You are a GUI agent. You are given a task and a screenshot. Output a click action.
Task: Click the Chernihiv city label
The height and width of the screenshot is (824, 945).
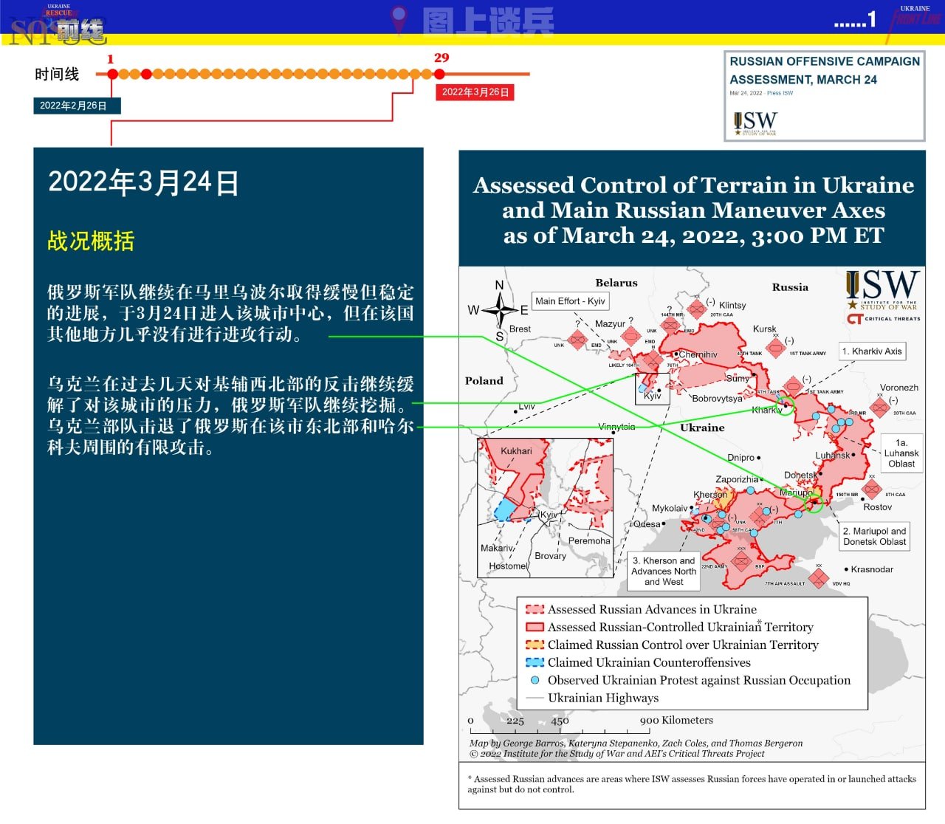[x=698, y=355]
